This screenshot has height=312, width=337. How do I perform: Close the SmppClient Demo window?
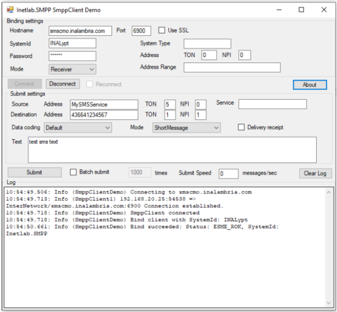coord(324,10)
